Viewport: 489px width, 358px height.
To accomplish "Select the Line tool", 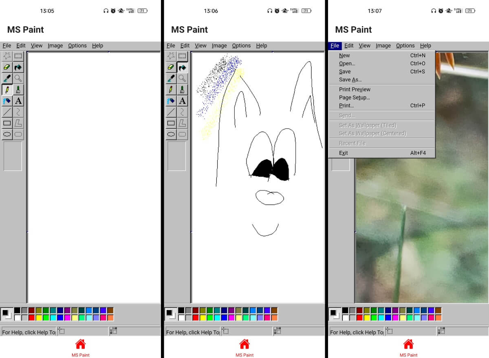I will tap(7, 112).
